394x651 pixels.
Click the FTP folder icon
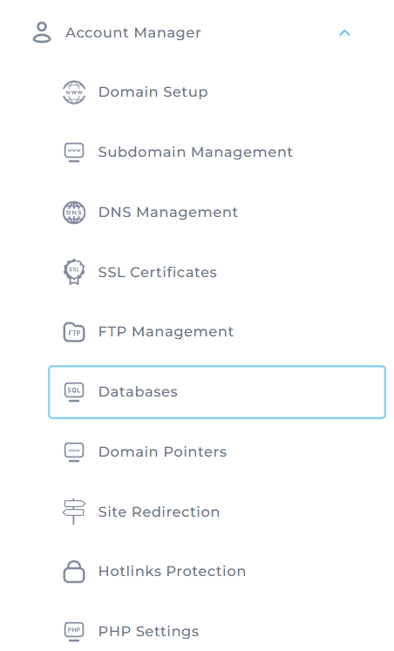[x=74, y=332]
